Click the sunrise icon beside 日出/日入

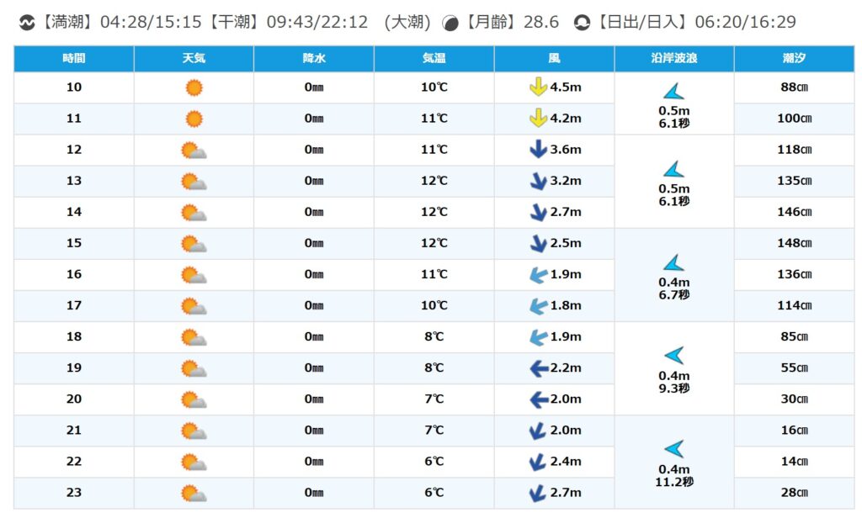pyautogui.click(x=581, y=23)
